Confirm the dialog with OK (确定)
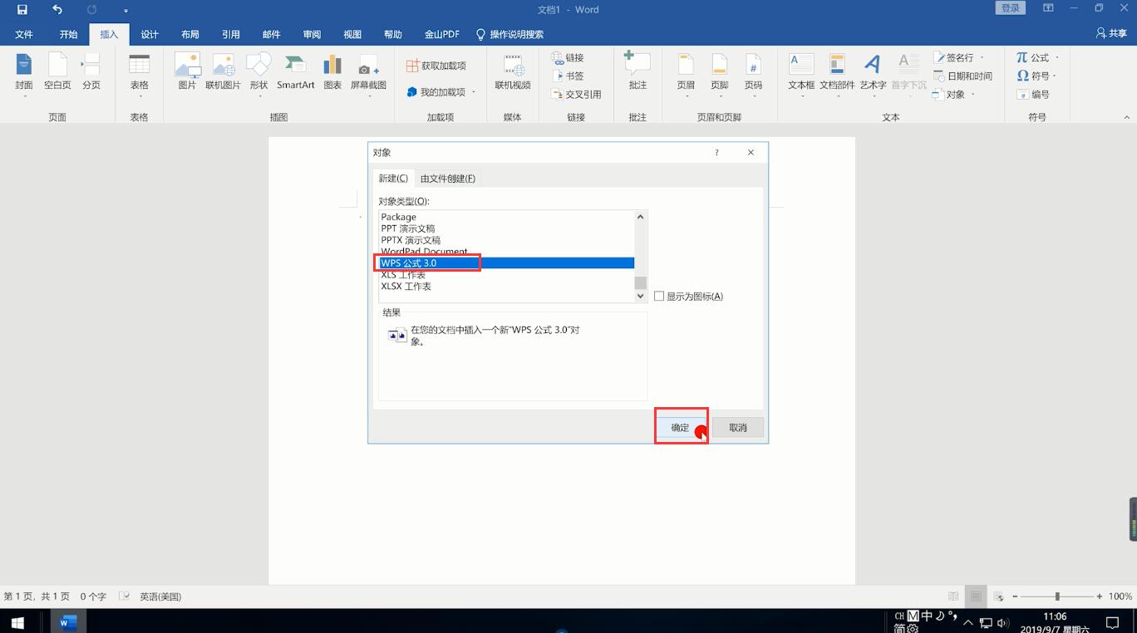 (x=680, y=427)
